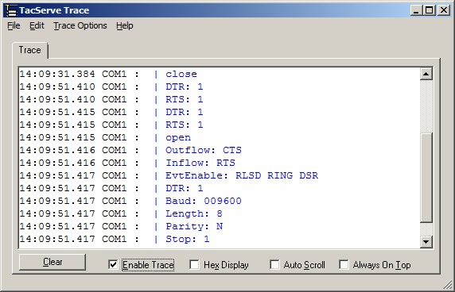Click the TacServe Trace title bar icon
Screen dimensions: 455x292
pos(11,10)
